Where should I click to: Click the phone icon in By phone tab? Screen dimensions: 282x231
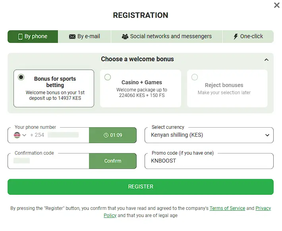20,37
